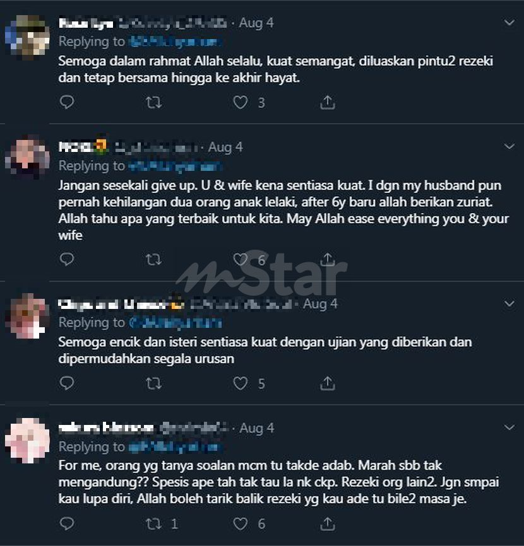This screenshot has height=546, width=524.
Task: Reply to the 'For me, orang yg tanya' tweet
Action: 66,524
